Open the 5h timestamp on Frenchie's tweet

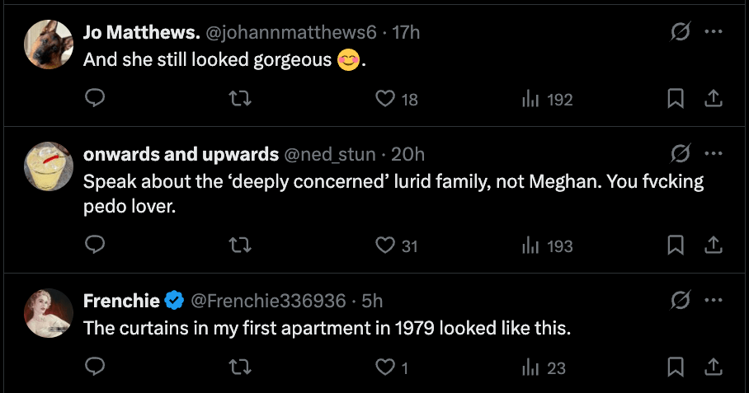373,301
